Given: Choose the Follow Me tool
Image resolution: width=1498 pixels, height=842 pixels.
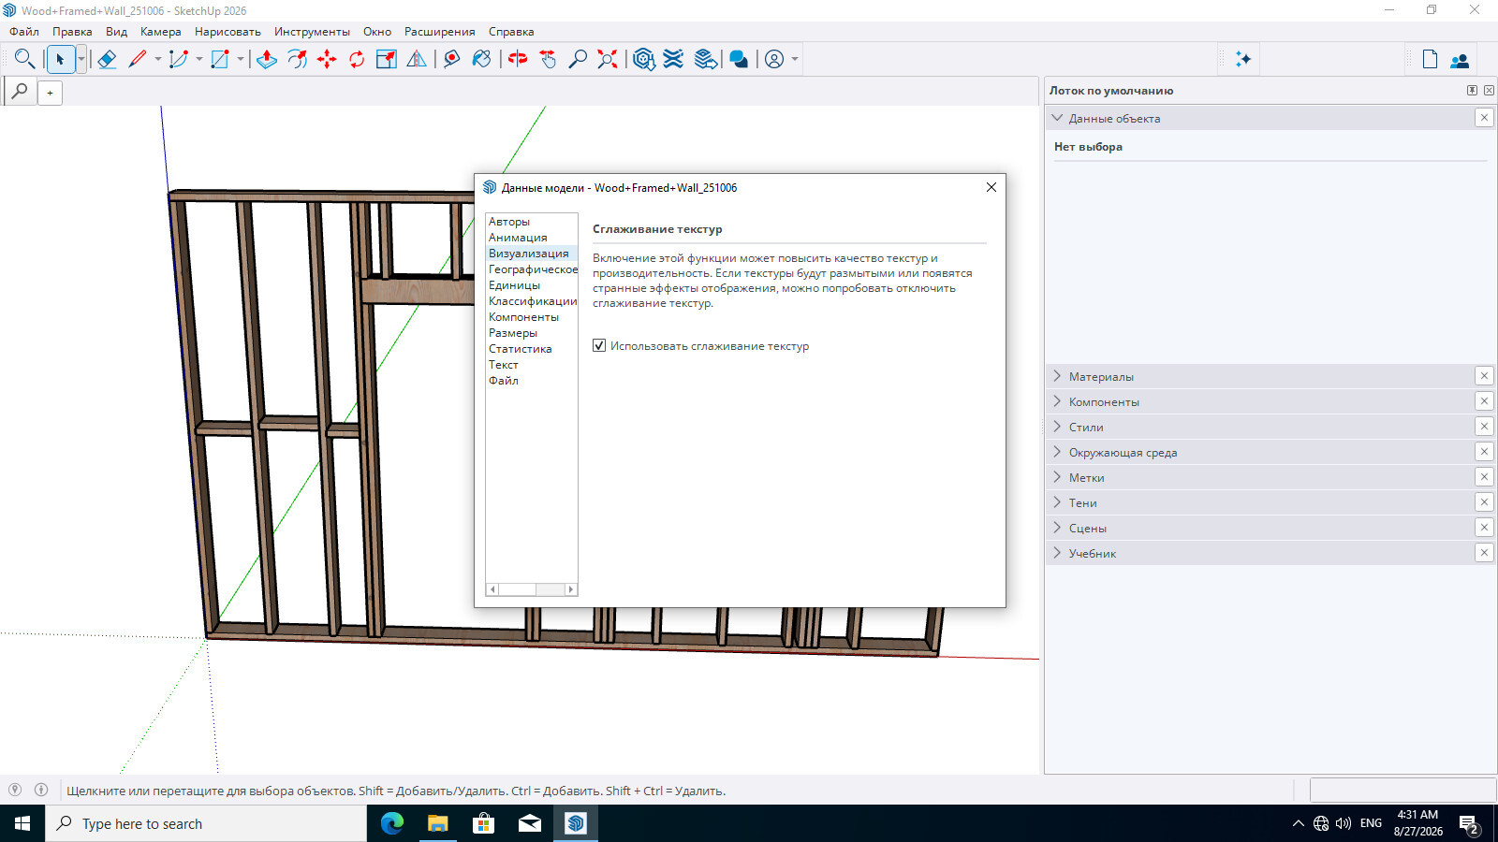Looking at the screenshot, I should (x=297, y=59).
